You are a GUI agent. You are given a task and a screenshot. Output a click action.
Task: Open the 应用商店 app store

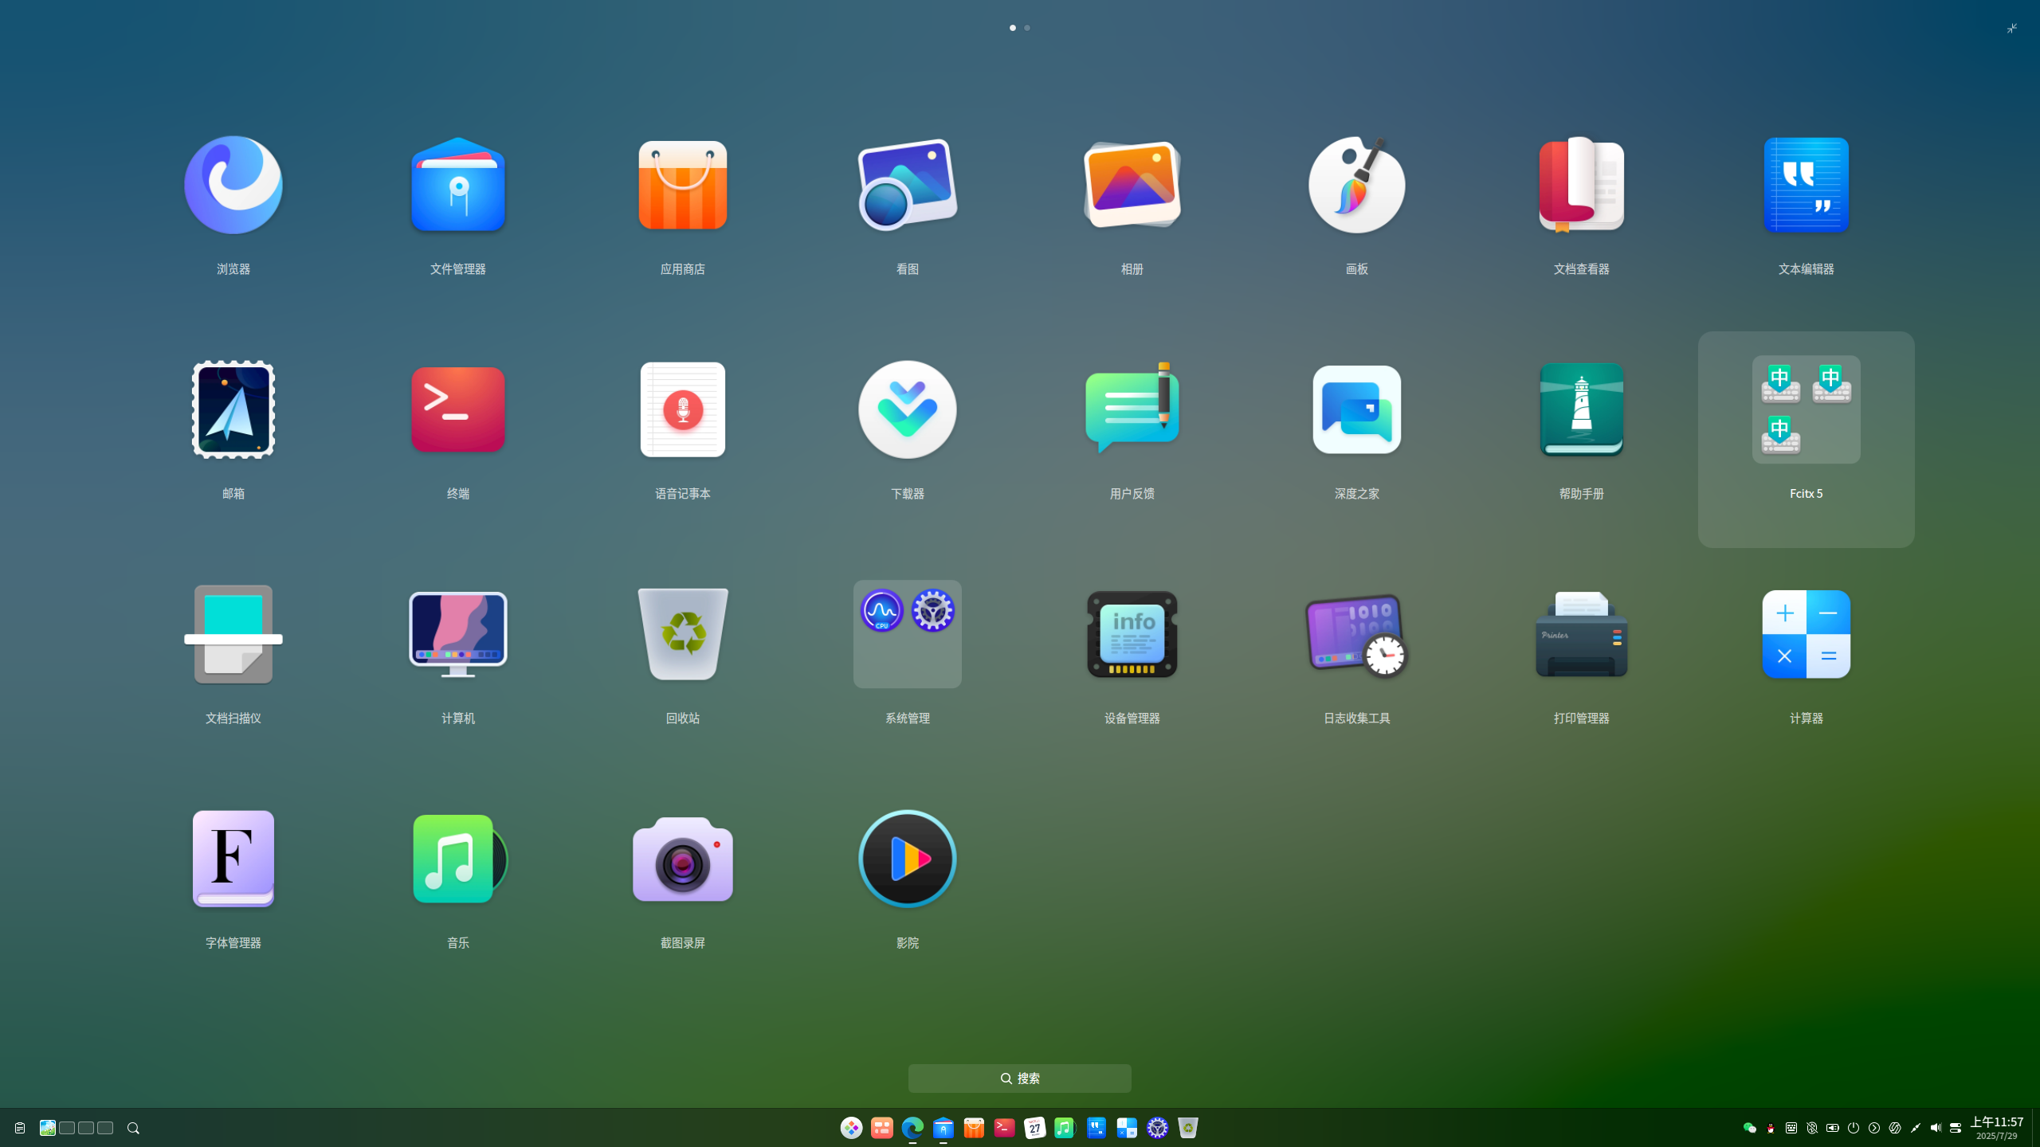[682, 185]
